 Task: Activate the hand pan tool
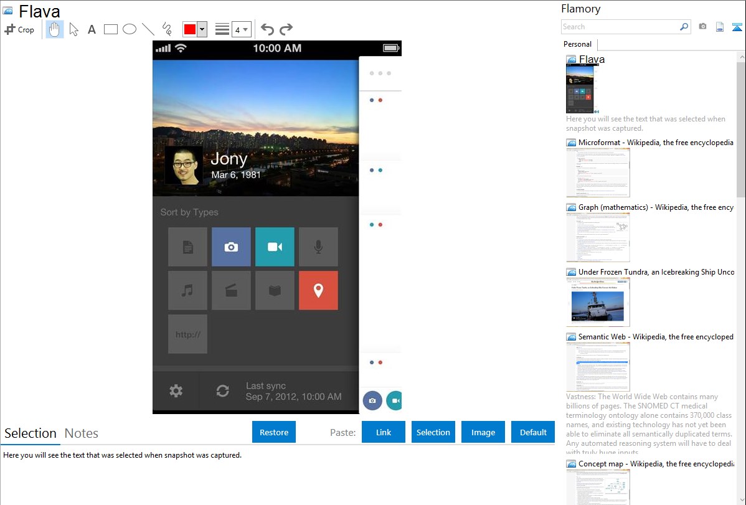(x=55, y=29)
